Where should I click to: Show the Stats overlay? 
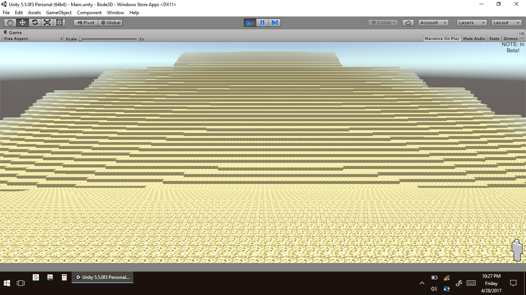494,39
